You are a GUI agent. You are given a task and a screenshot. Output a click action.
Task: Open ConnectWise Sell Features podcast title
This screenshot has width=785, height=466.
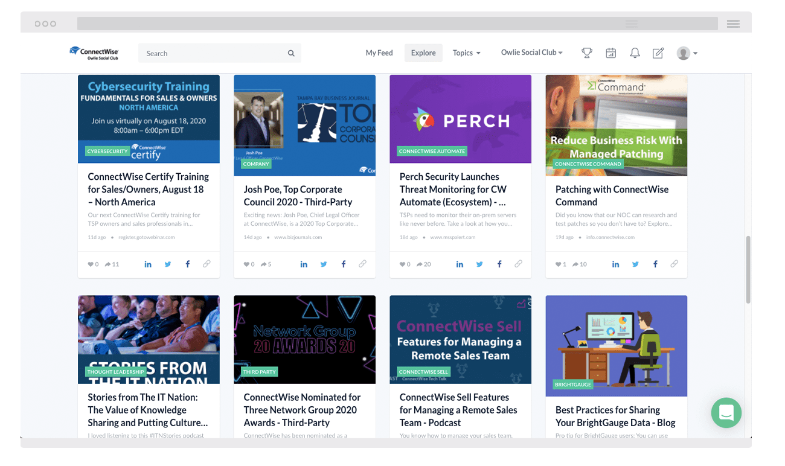tap(458, 410)
